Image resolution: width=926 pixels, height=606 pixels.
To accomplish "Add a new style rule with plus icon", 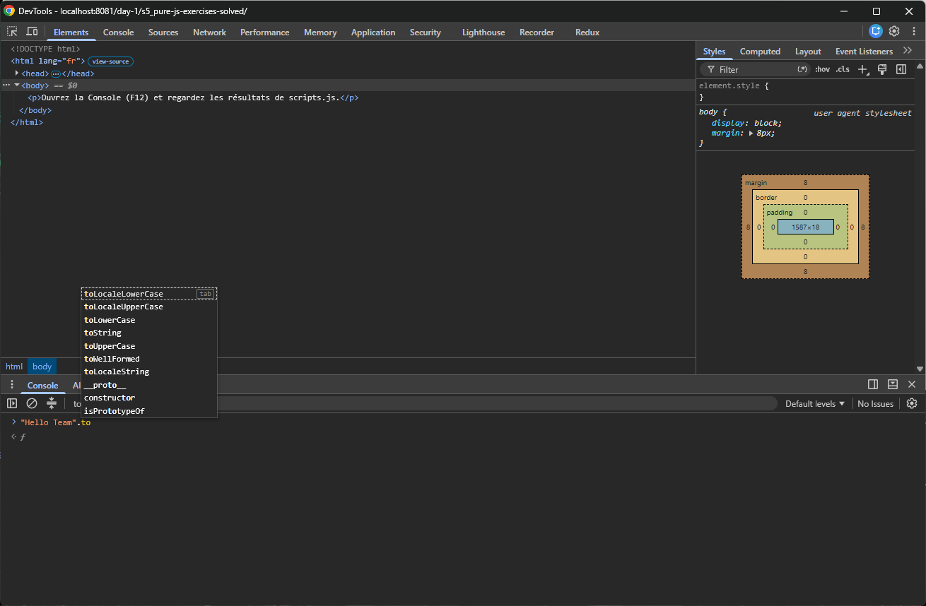I will 863,69.
